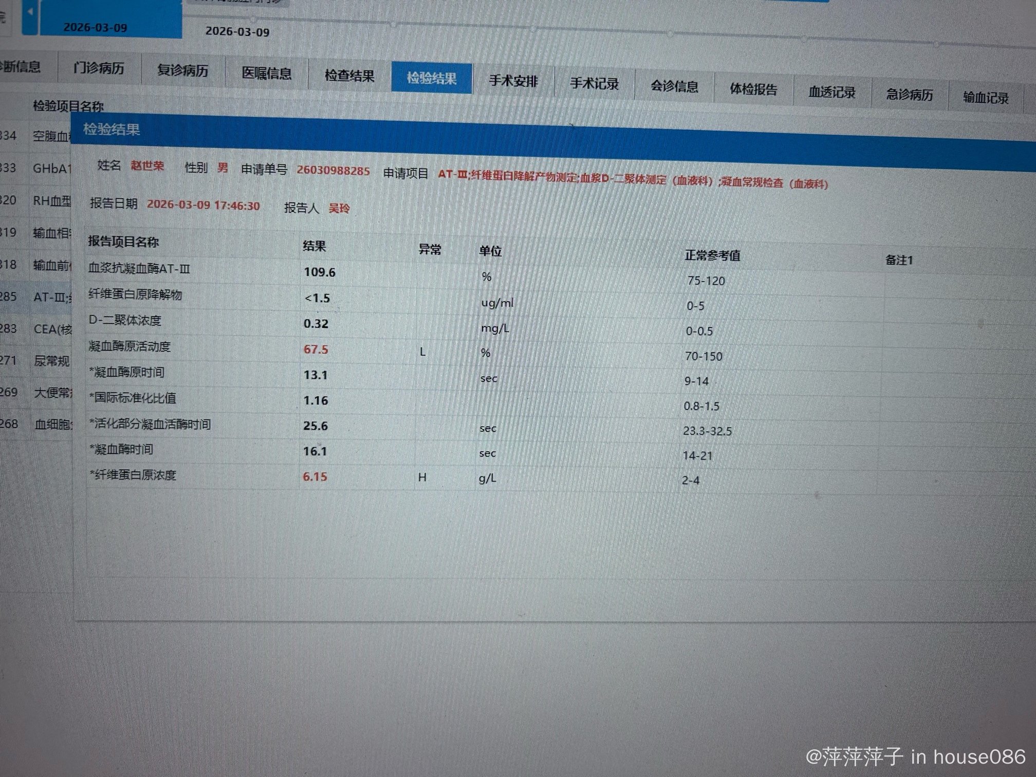The height and width of the screenshot is (777, 1036).
Task: Switch to the 血透记录 tab
Action: pos(831,92)
